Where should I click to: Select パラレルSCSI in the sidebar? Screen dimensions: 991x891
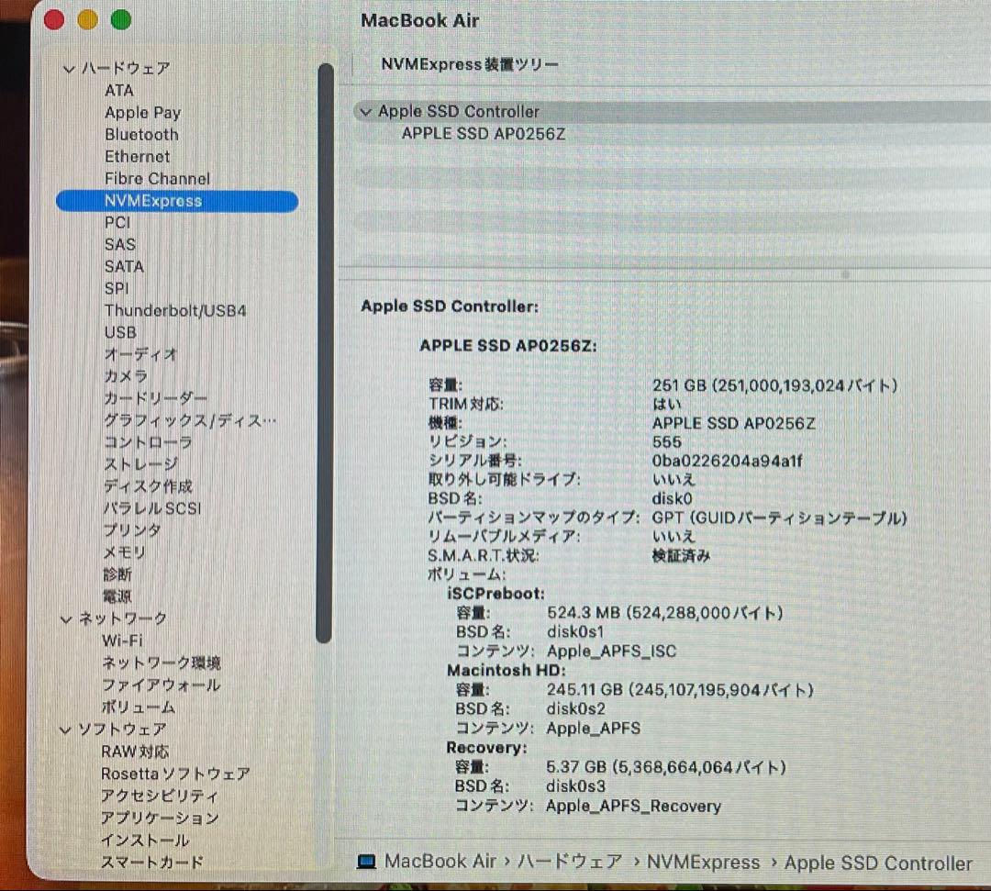(151, 508)
